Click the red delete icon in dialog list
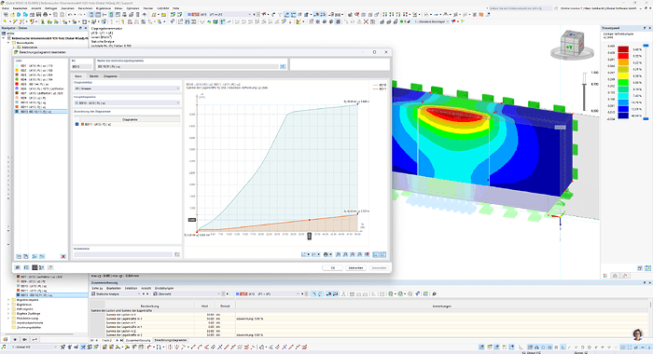The image size is (653, 354). [x=63, y=257]
